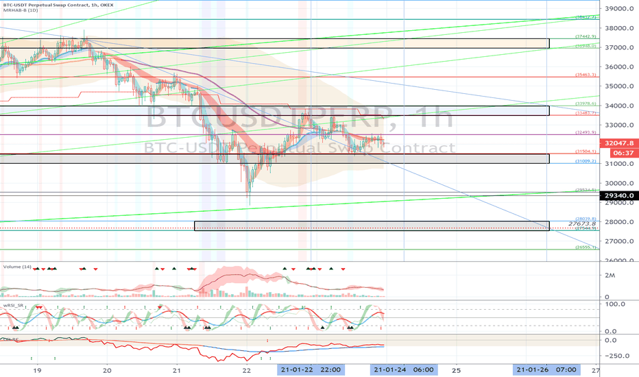Open the wRSI_SR indicator legend

click(x=14, y=305)
